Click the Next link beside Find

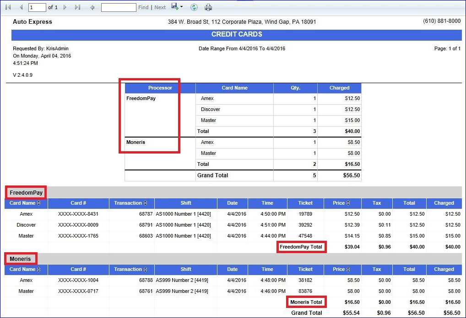(x=160, y=7)
